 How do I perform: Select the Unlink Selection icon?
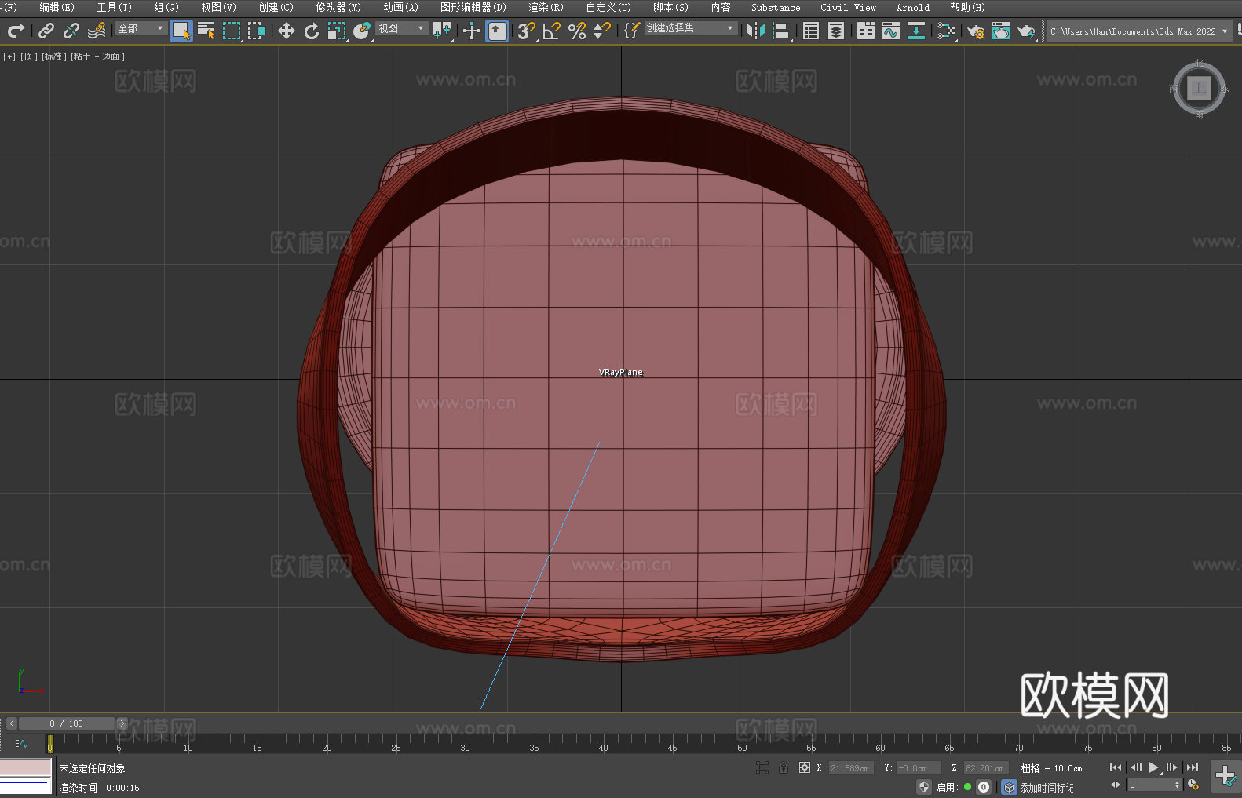point(71,31)
